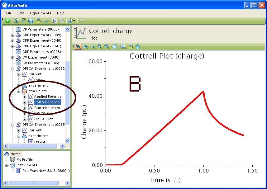The width and height of the screenshot is (267, 189).
Task: Choose the point selection cursor tool
Action: pos(86,46)
